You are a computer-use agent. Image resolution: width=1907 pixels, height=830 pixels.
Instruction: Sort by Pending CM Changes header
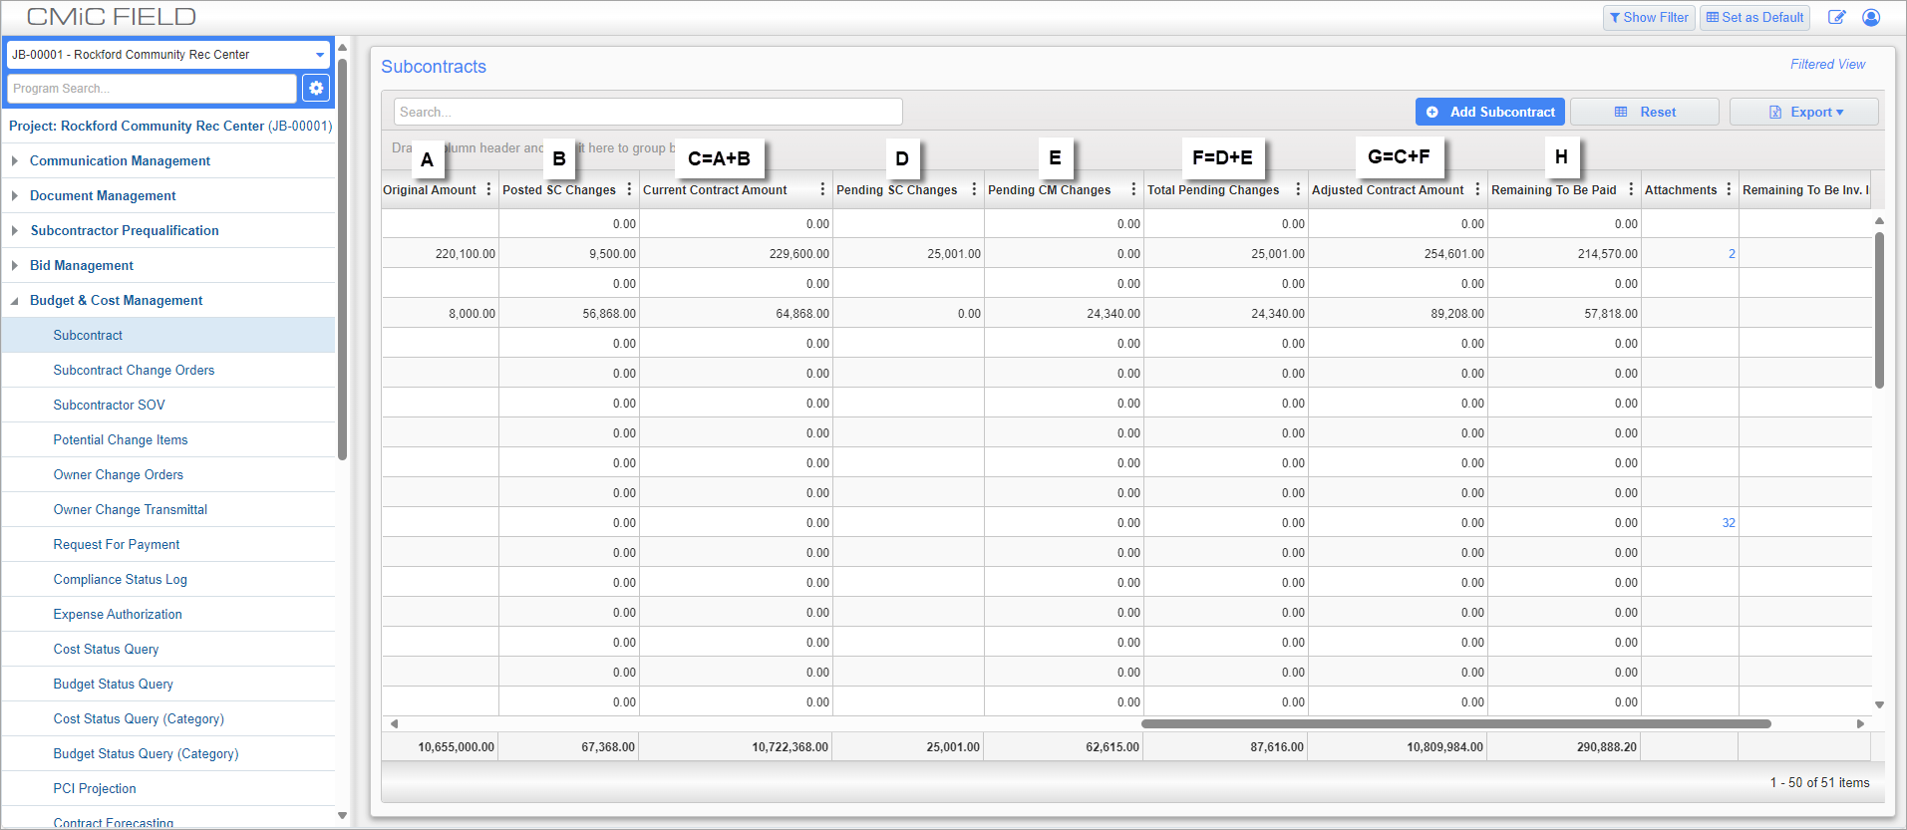(1049, 189)
